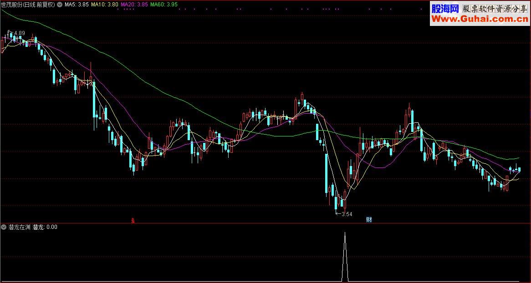
Task: Select the white spike in the 潜龙 indicator
Action: tap(345, 257)
